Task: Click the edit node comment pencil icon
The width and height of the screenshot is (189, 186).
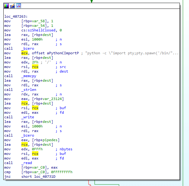Action: point(12,6)
